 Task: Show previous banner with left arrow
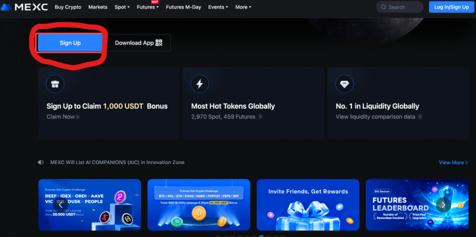(60, 205)
